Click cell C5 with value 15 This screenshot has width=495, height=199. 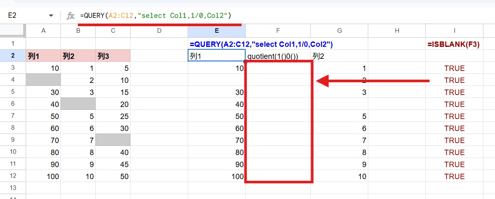(x=113, y=92)
